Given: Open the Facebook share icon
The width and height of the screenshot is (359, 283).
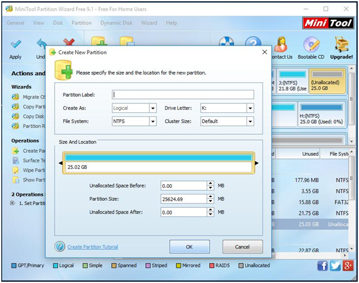Looking at the screenshot, I should (322, 266).
